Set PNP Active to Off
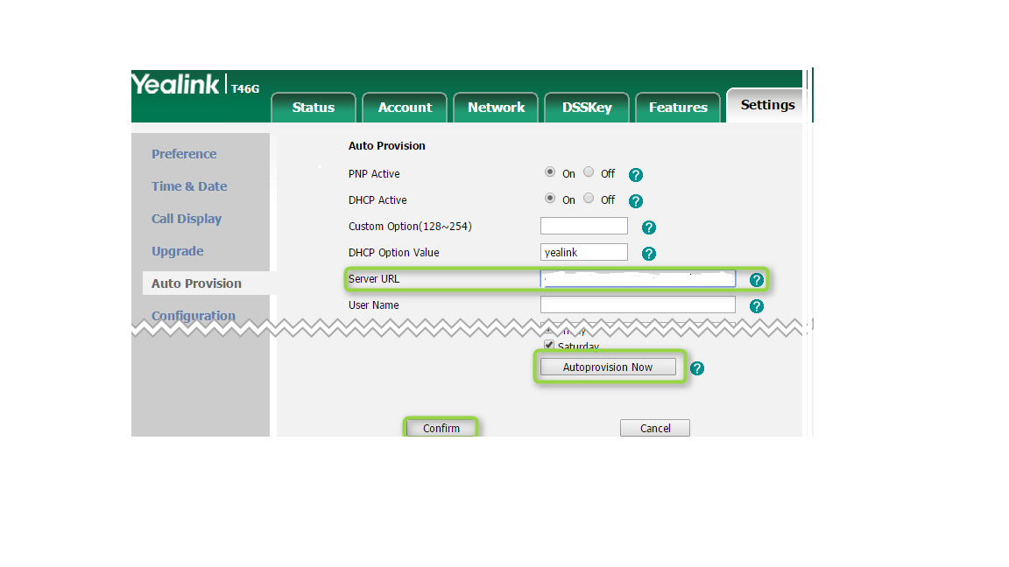 pos(589,172)
